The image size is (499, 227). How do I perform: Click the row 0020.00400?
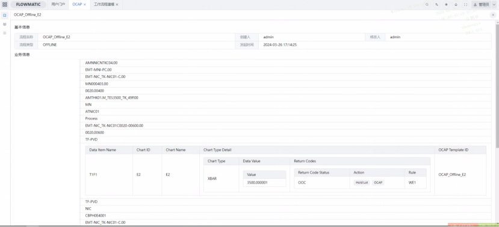click(x=285, y=91)
